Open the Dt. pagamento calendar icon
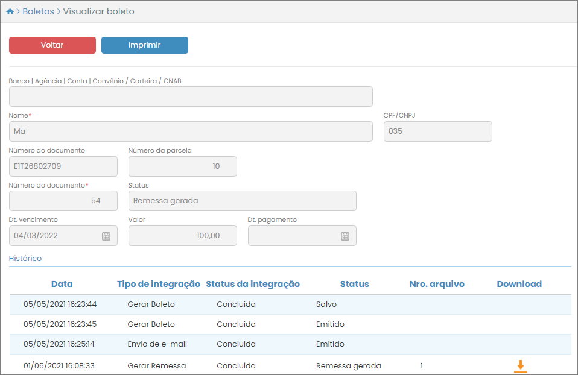The height and width of the screenshot is (375, 578). (345, 236)
